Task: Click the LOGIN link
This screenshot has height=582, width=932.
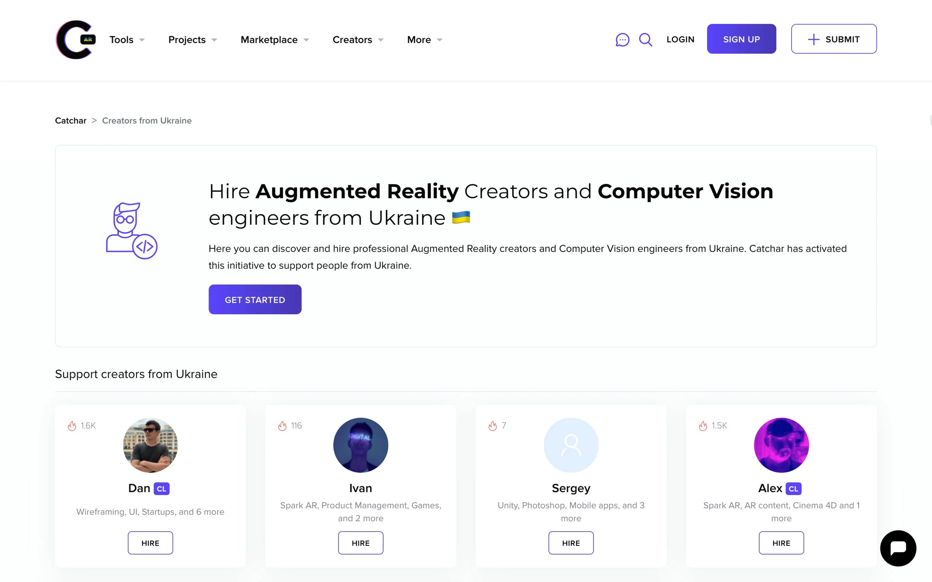Action: pyautogui.click(x=680, y=39)
